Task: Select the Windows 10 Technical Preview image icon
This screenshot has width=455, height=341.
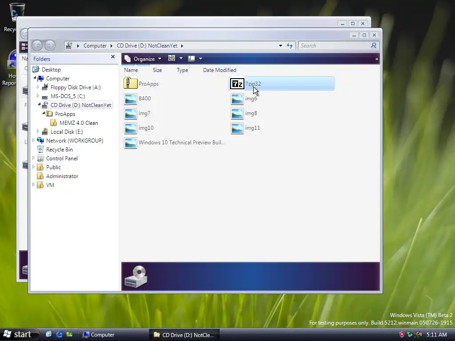Action: pos(131,143)
